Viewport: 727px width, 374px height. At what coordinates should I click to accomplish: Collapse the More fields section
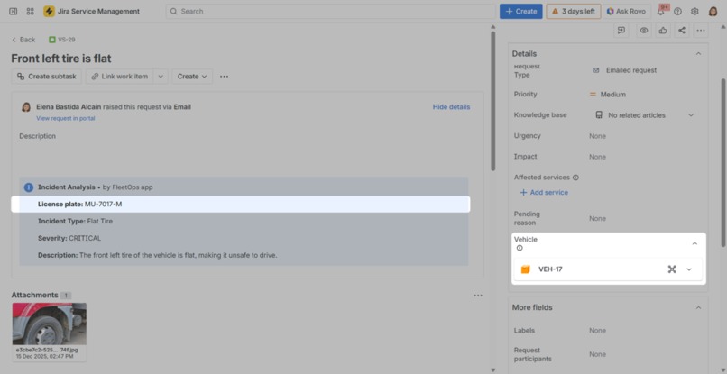698,307
